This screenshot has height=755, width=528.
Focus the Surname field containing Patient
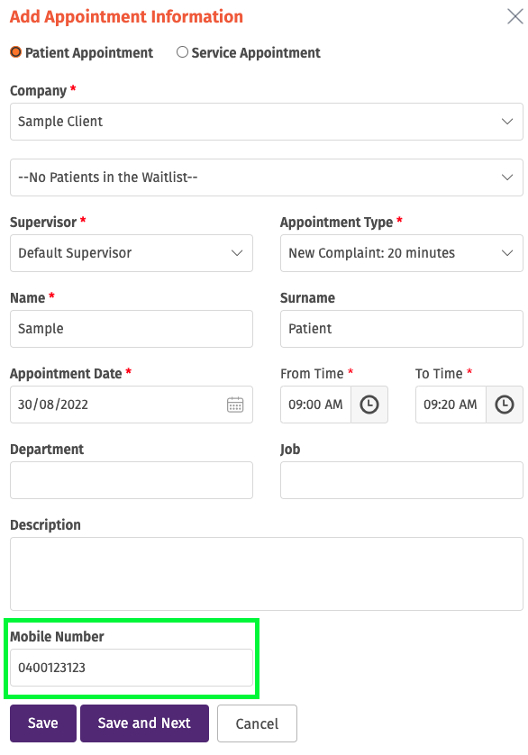402,329
